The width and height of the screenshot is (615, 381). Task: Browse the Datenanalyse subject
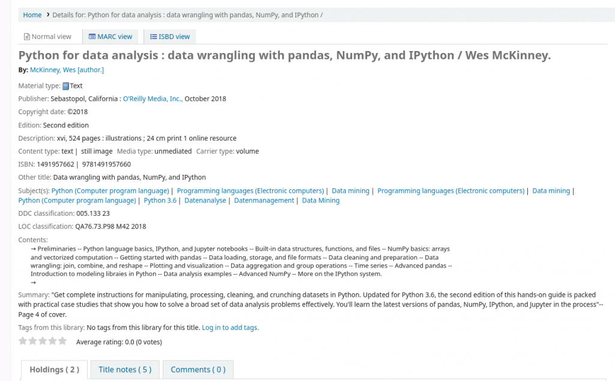click(205, 201)
